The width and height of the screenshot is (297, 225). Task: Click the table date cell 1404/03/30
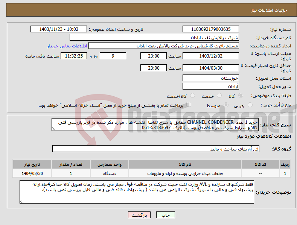[x=32, y=173]
